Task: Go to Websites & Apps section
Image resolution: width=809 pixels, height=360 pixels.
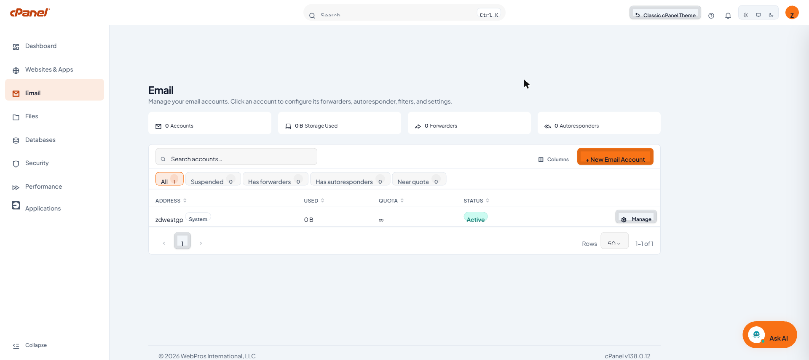Action: point(54,69)
